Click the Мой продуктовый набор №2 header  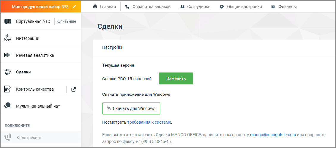[40, 7]
